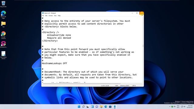Open taskbar Search
The height and width of the screenshot is (109, 194).
[84, 107]
